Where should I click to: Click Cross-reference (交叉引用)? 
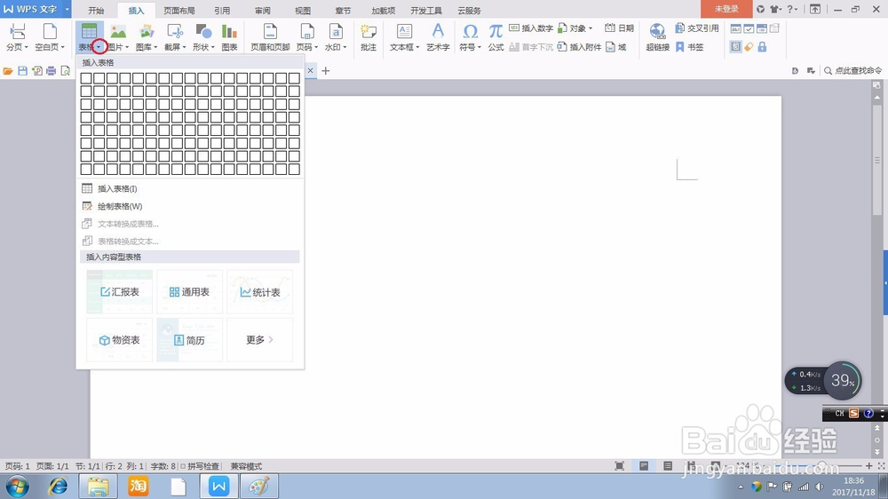click(x=697, y=28)
